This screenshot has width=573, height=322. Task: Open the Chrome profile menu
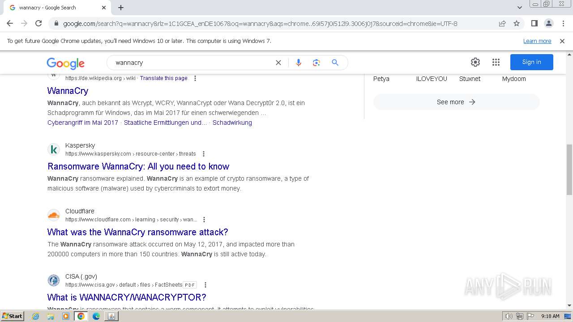click(548, 23)
